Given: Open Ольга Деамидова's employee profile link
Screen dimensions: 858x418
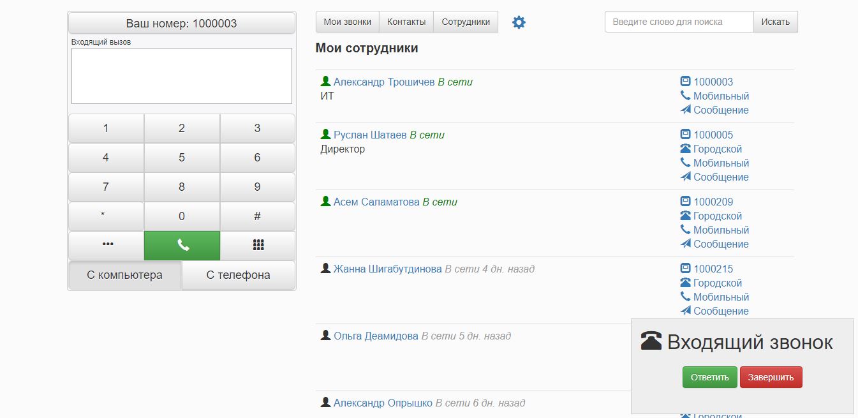Looking at the screenshot, I should tap(376, 336).
